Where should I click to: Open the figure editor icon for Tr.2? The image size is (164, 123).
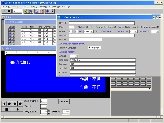13,33
